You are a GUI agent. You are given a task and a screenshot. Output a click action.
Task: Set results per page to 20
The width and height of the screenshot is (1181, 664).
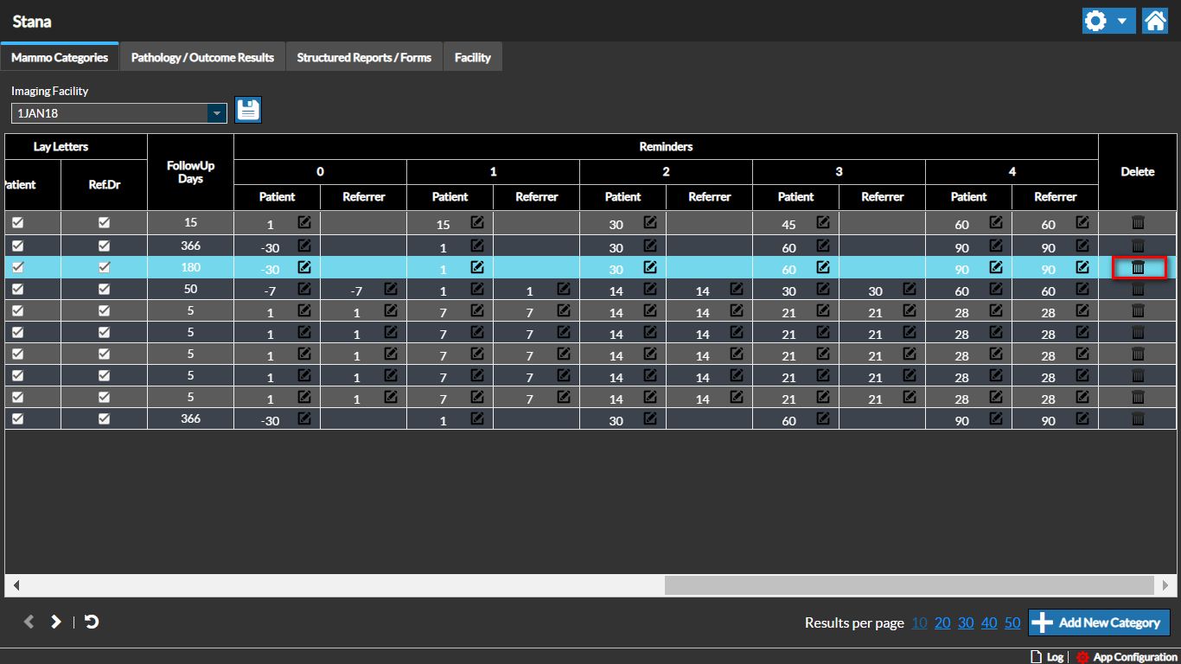(942, 622)
